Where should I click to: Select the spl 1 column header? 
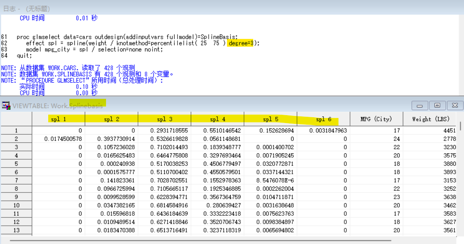59,119
